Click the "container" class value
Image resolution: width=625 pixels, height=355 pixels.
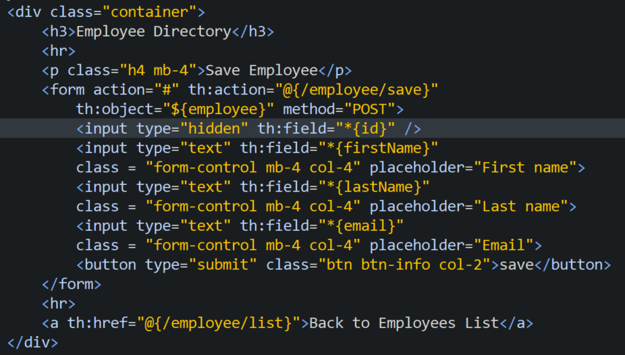[x=150, y=12]
